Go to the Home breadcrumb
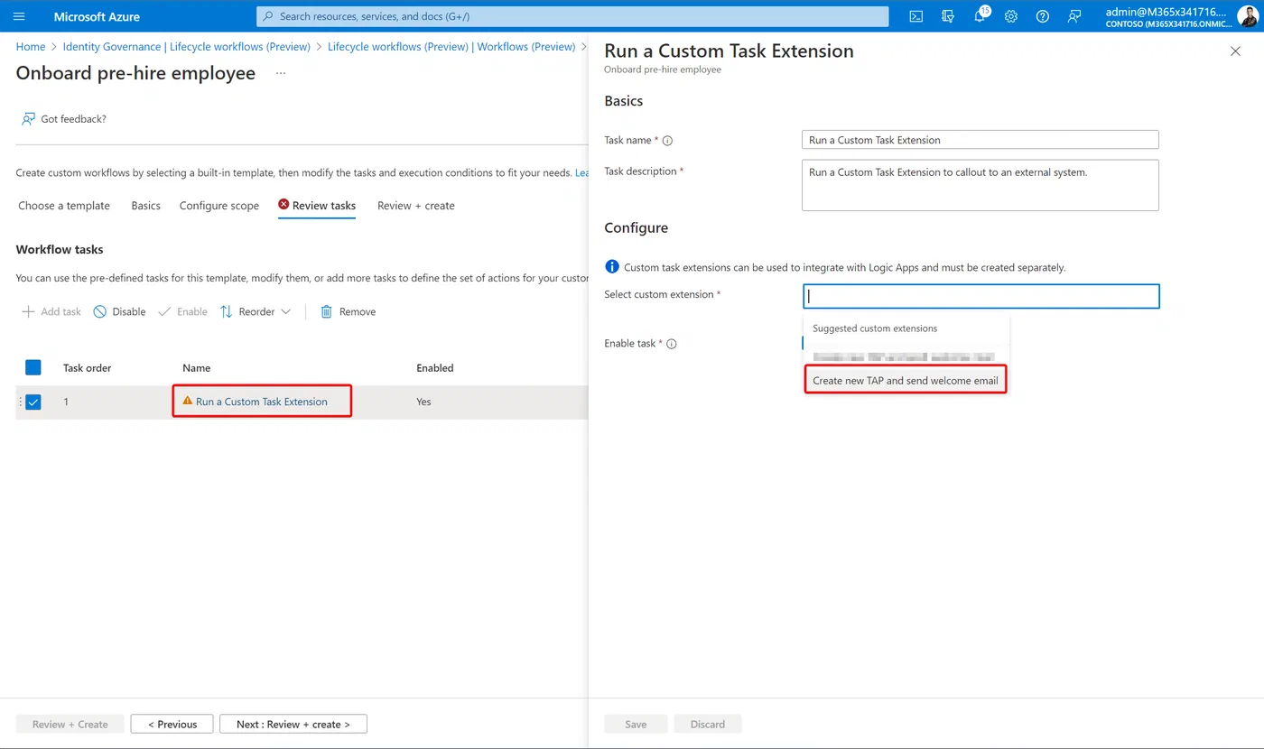Image resolution: width=1264 pixels, height=749 pixels. 31,47
